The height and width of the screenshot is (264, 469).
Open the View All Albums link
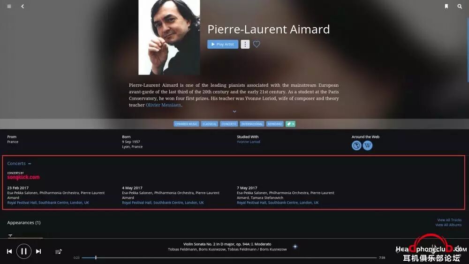click(448, 225)
